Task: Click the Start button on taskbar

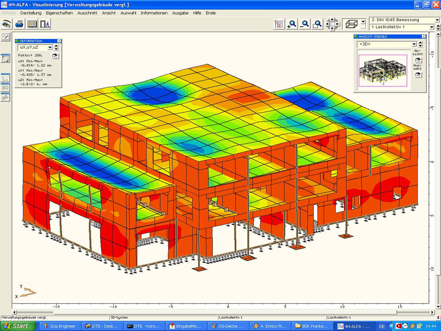Action: tap(17, 326)
